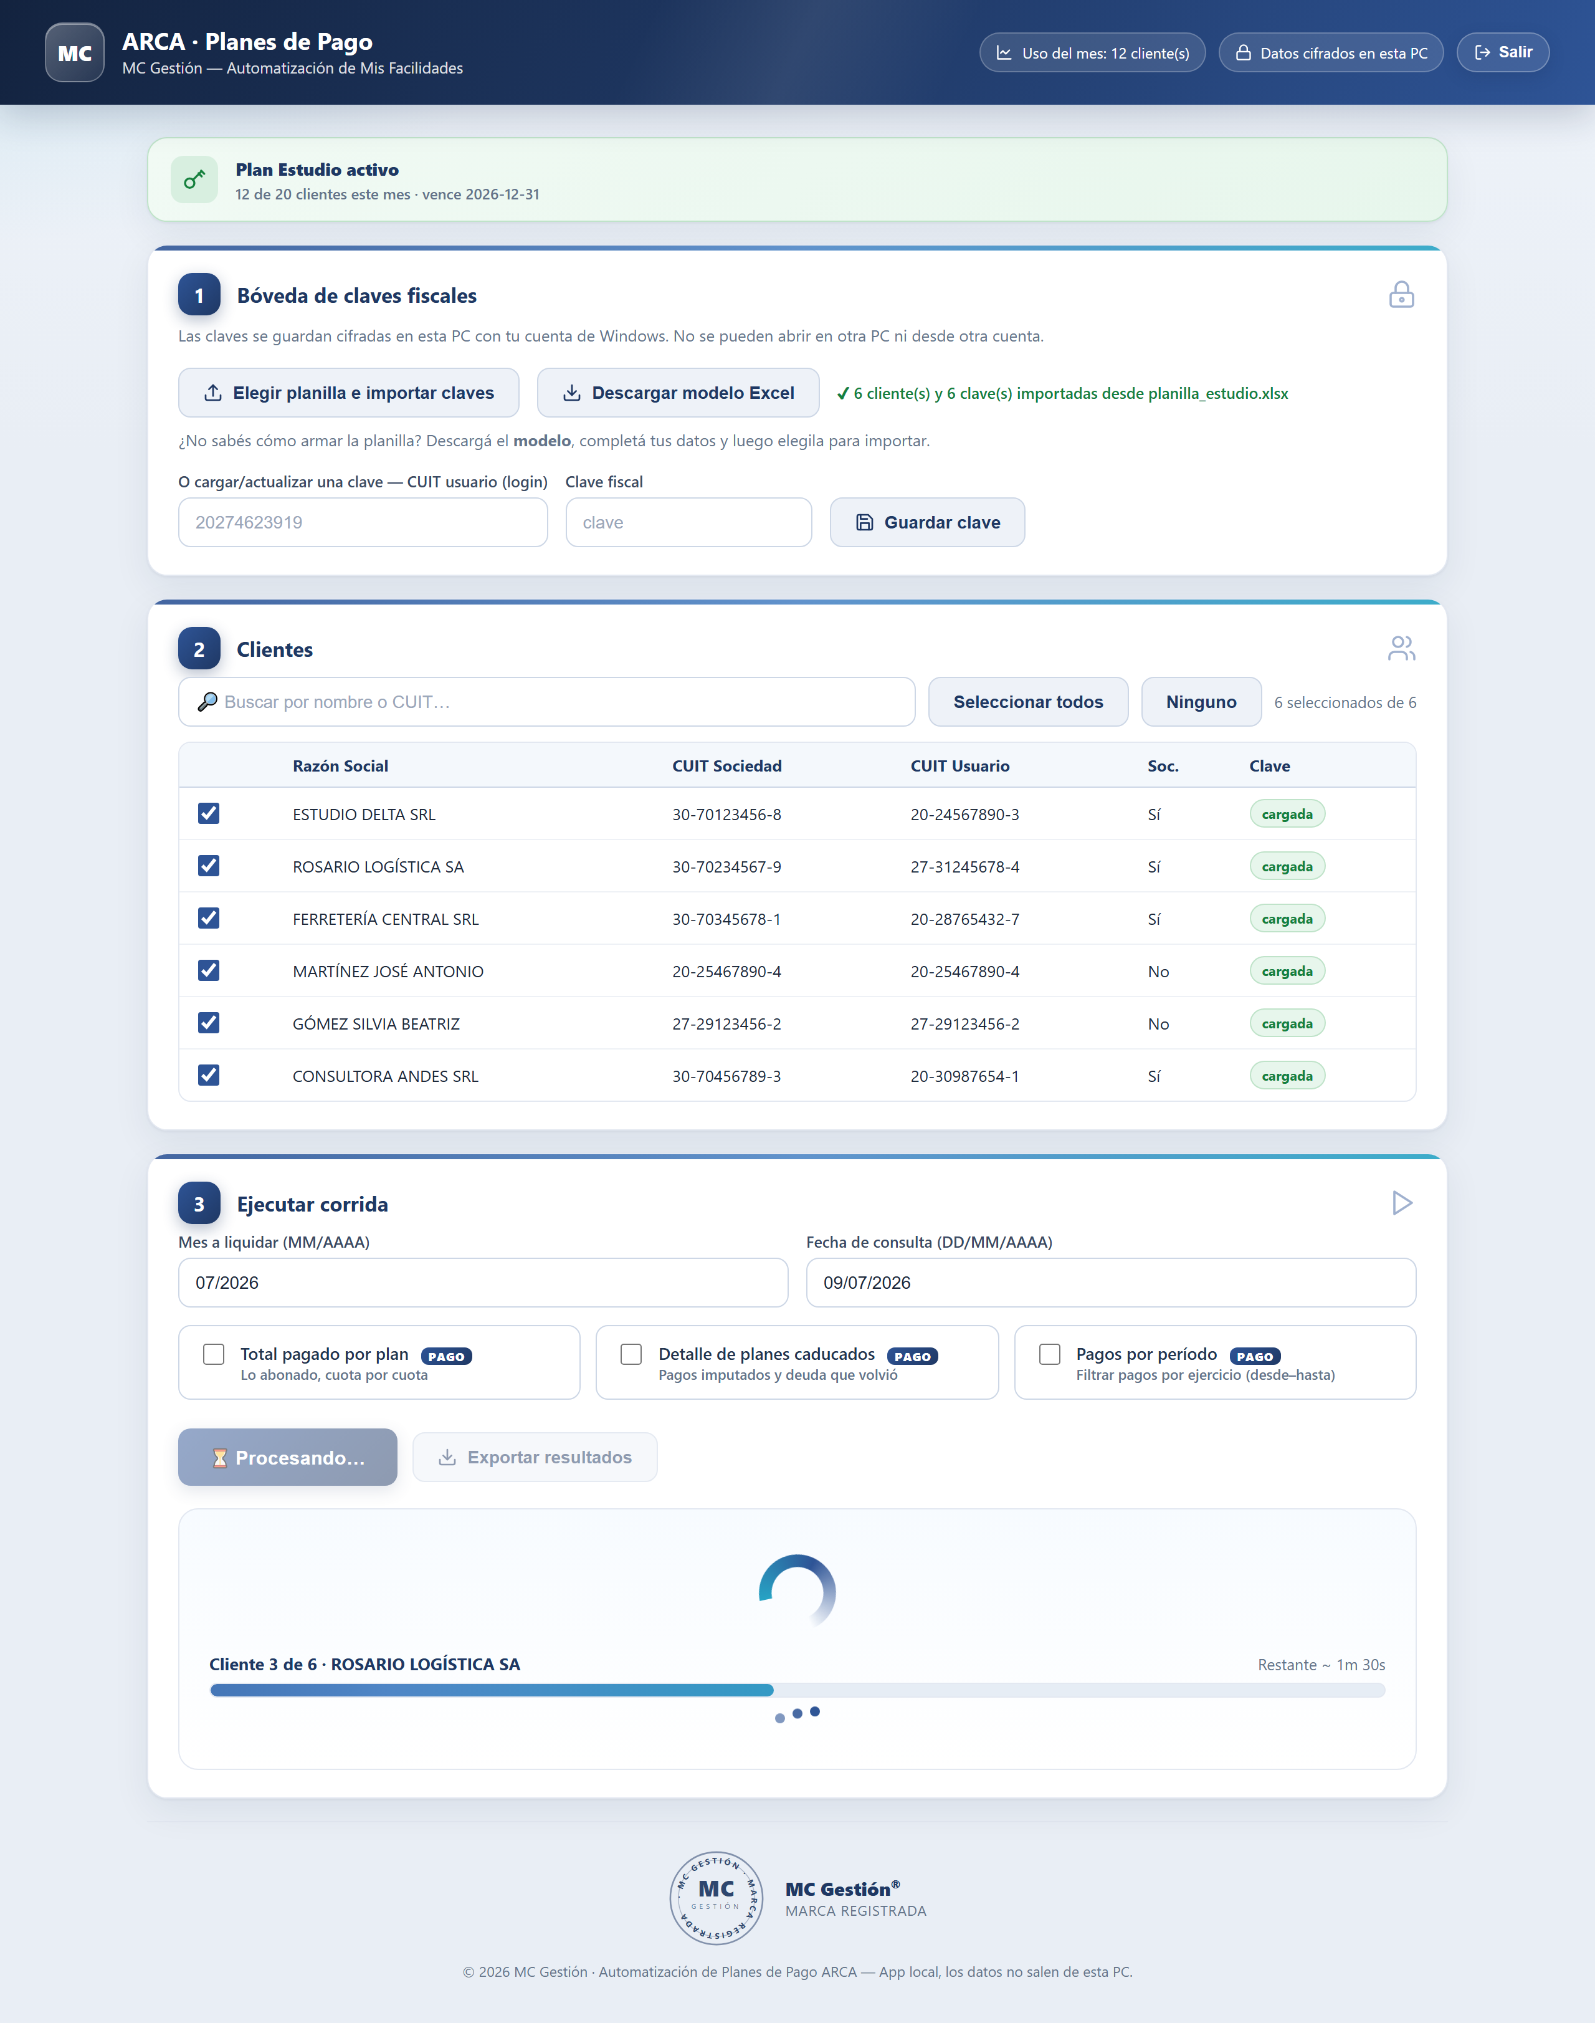Enable Detalle de planes caducados option

(631, 1354)
